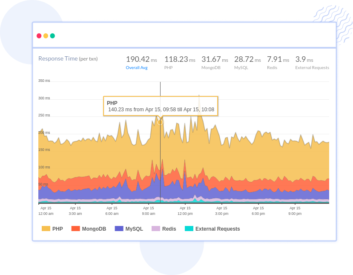Viewport: 353px width, 275px height.
Task: Select the Overall Avg link
Action: [137, 67]
